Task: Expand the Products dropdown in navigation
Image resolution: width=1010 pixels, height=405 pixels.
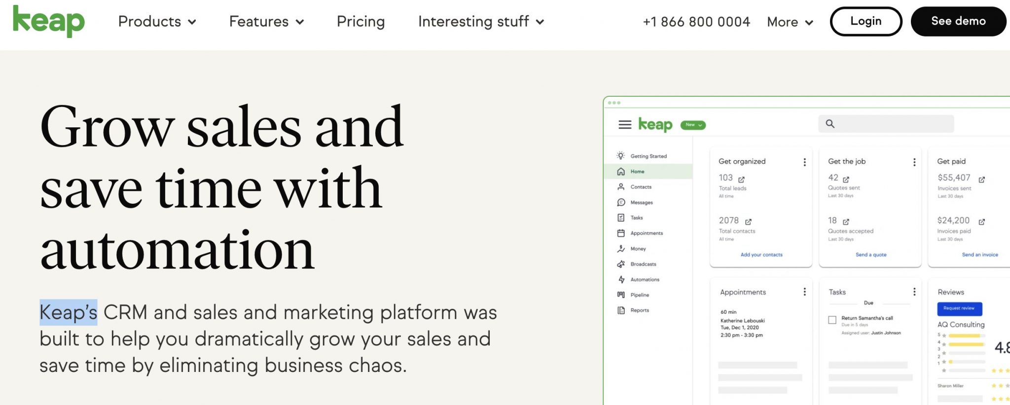Action: point(157,22)
